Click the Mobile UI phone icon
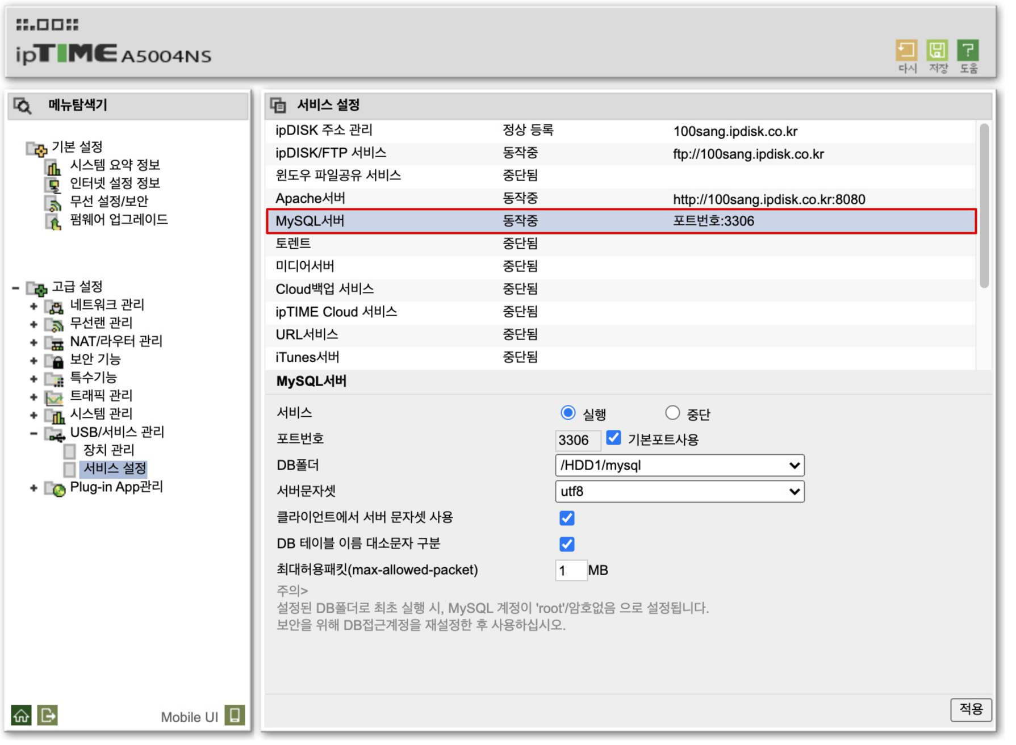Image resolution: width=1016 pixels, height=745 pixels. click(235, 715)
